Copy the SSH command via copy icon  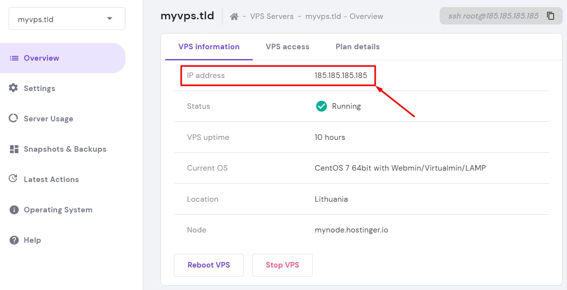(550, 16)
